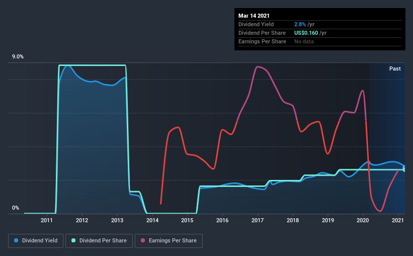Click the Past region label
The width and height of the screenshot is (413, 256).
(x=395, y=69)
